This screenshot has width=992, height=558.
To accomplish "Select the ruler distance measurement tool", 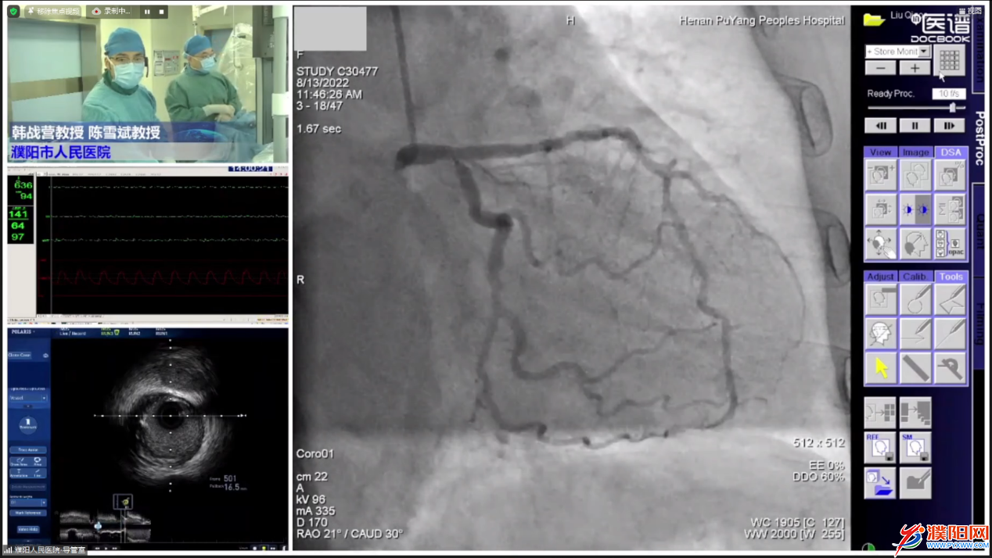I will tap(915, 368).
